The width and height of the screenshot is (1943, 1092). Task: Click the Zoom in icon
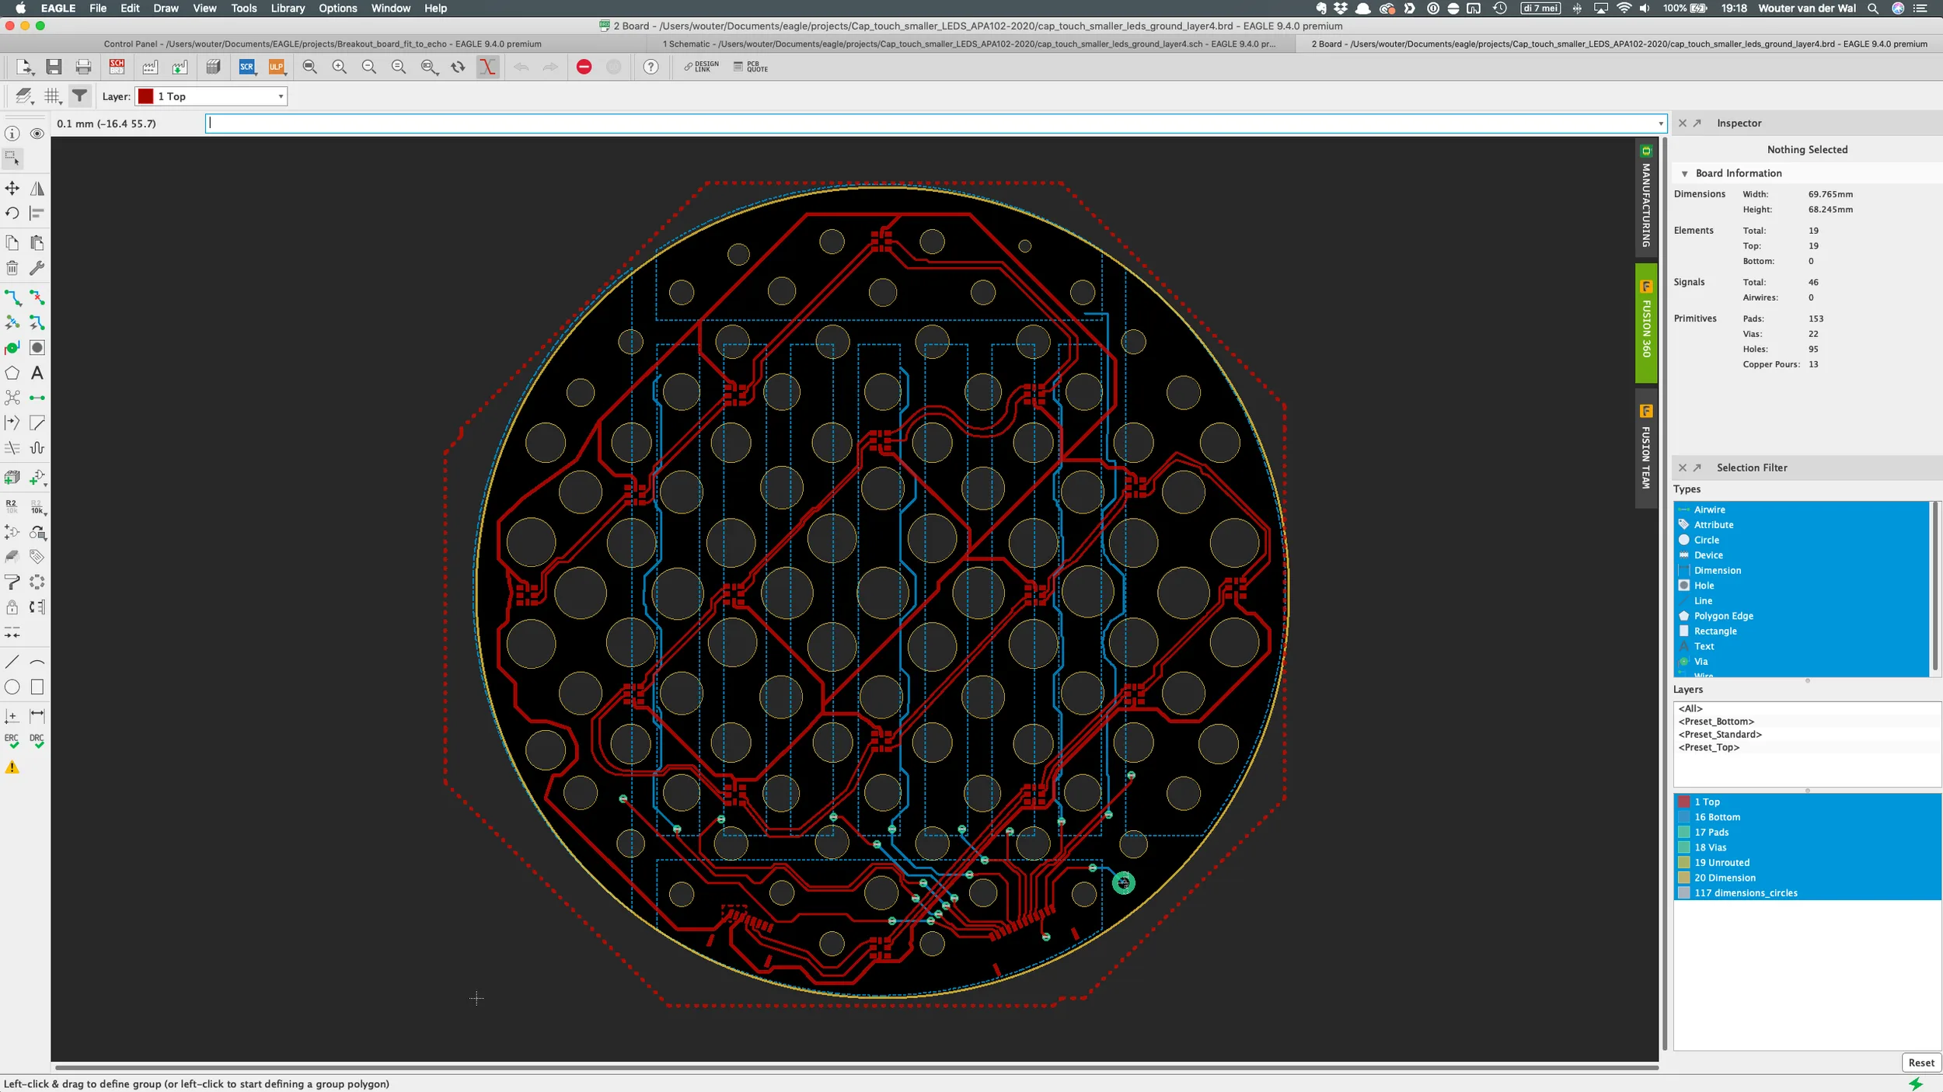click(x=340, y=67)
